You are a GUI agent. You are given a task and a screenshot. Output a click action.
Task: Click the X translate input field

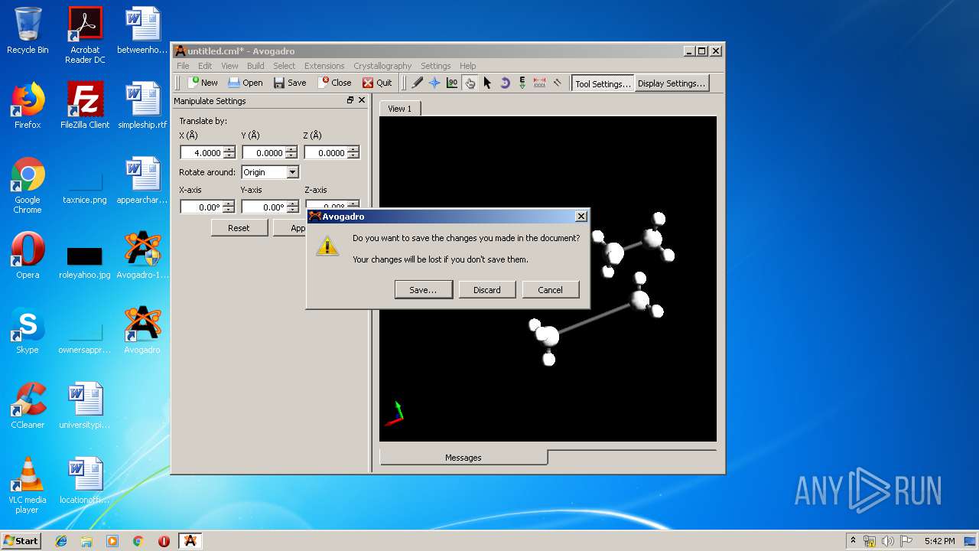click(202, 153)
